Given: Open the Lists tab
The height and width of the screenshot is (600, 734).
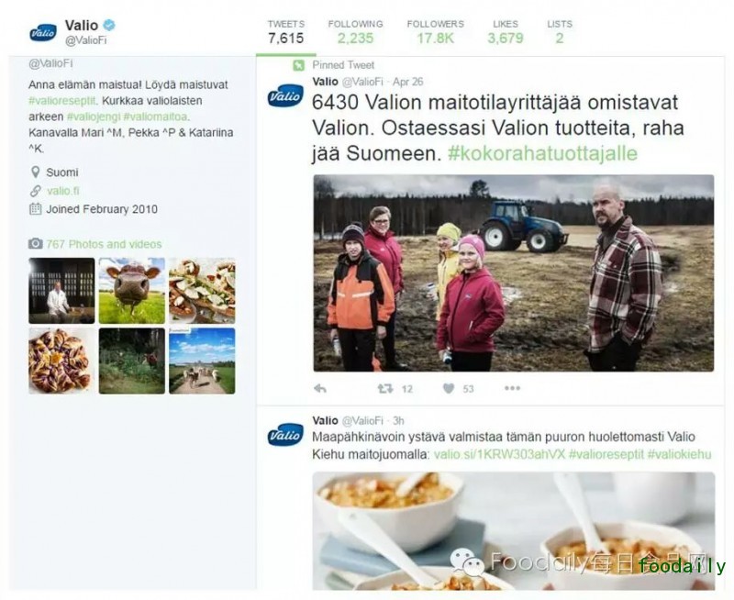Looking at the screenshot, I should (x=560, y=32).
